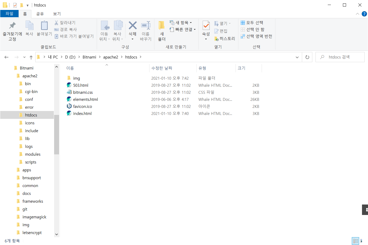Screen dimensions: 368x245
Task: Click 'D (D:)' breadcrumb segment
Action: (70, 57)
